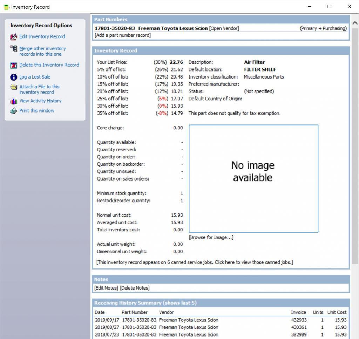
Task: Click the Invoice column header
Action: click(x=298, y=312)
